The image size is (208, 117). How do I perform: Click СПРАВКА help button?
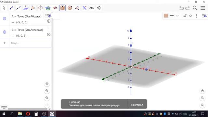pyautogui.click(x=137, y=105)
